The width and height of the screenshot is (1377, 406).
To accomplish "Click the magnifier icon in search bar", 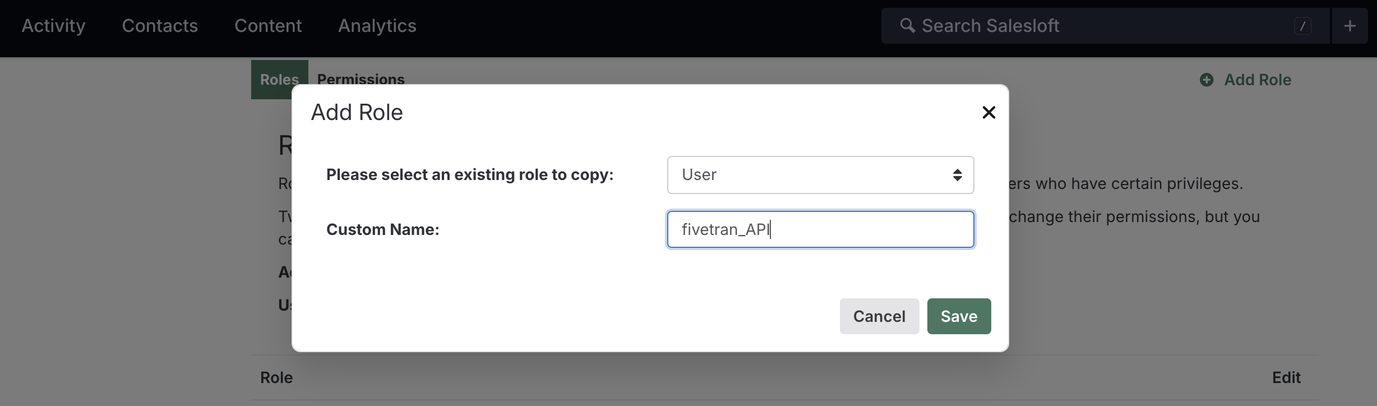I will point(907,25).
